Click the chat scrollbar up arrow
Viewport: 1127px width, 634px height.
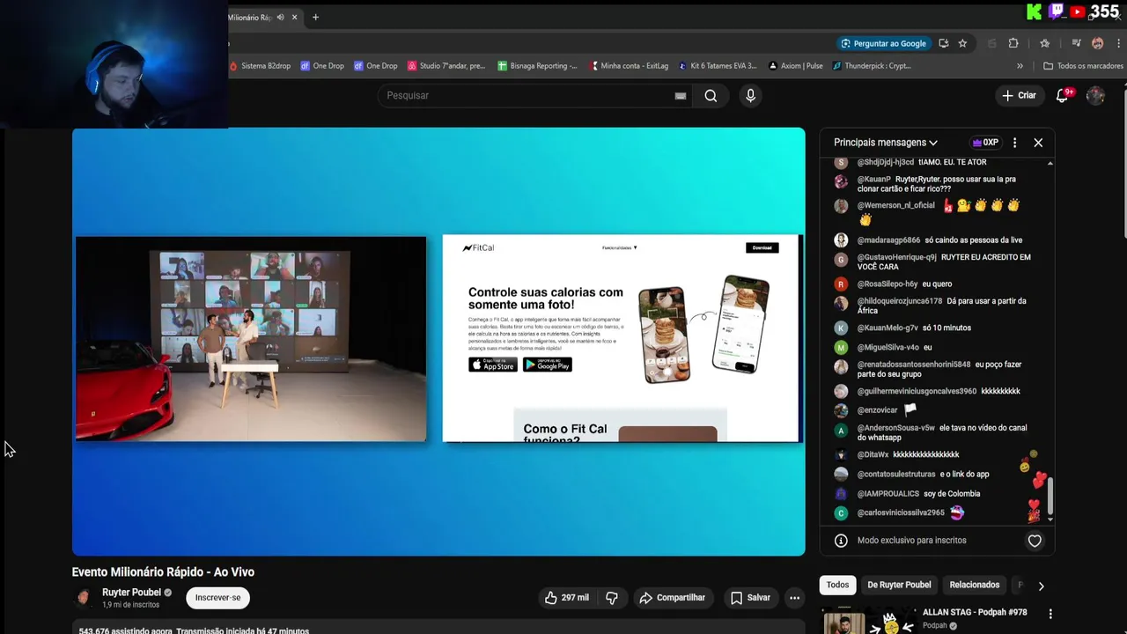tap(1050, 163)
